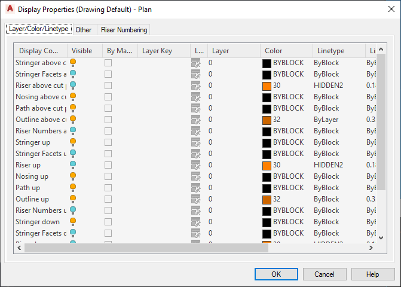This screenshot has width=401, height=287.
Task: Tick By Material checkbox for Outline above cut
Action: click(108, 120)
